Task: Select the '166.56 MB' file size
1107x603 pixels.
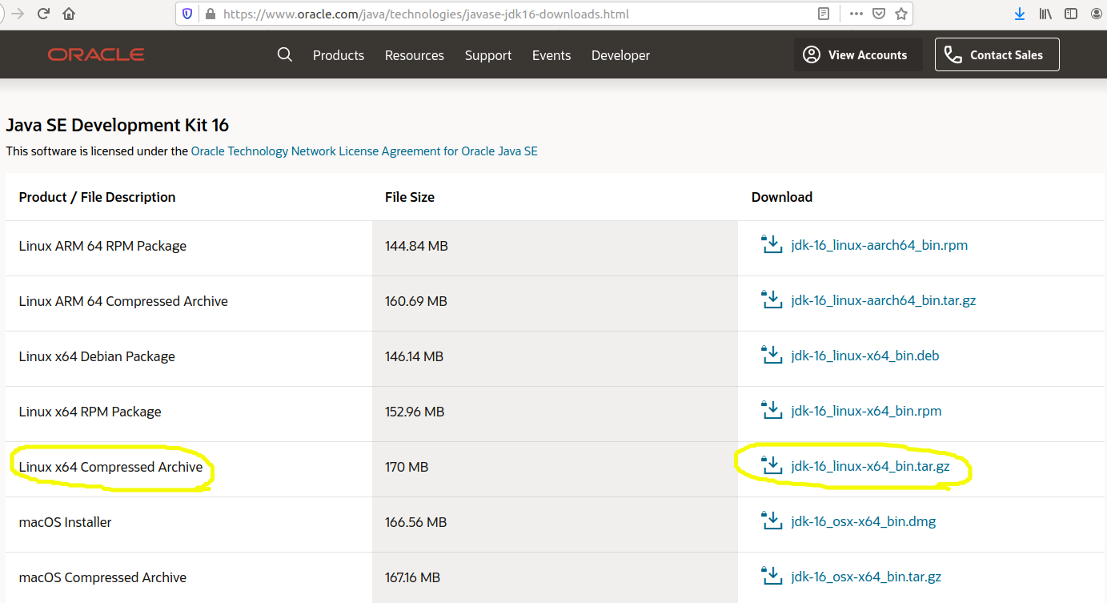Action: [x=415, y=522]
